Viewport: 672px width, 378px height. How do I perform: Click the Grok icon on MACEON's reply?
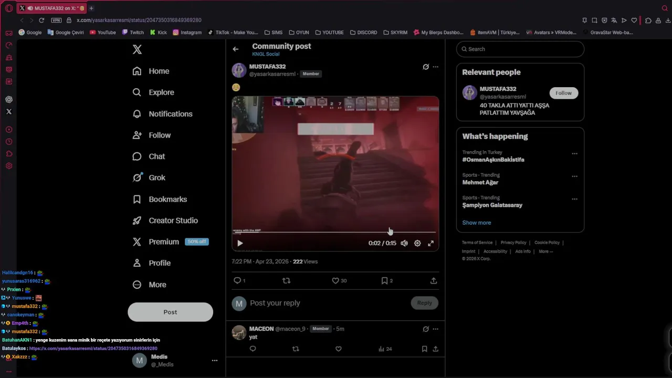click(x=426, y=329)
